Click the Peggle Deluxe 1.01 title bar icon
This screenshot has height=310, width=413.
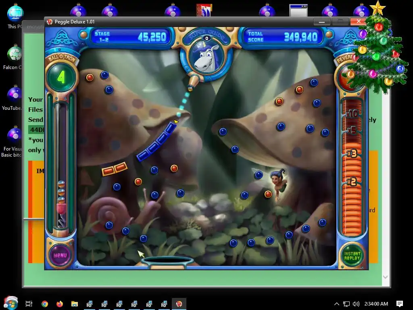coord(50,22)
